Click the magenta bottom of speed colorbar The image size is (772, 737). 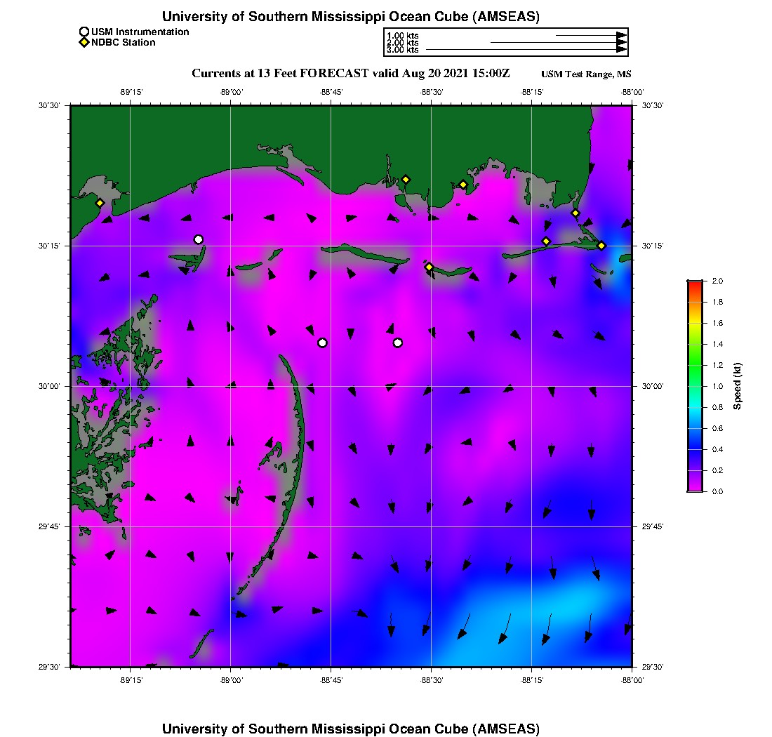[x=695, y=489]
